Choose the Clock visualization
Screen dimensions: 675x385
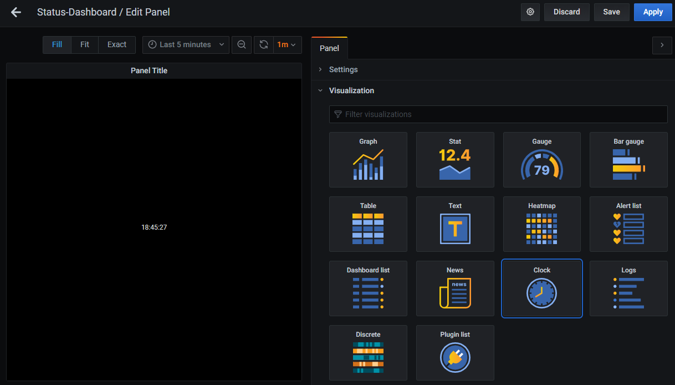(541, 288)
